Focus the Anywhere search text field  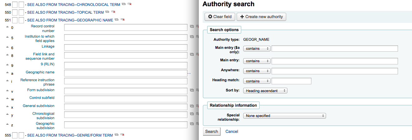[335, 71]
